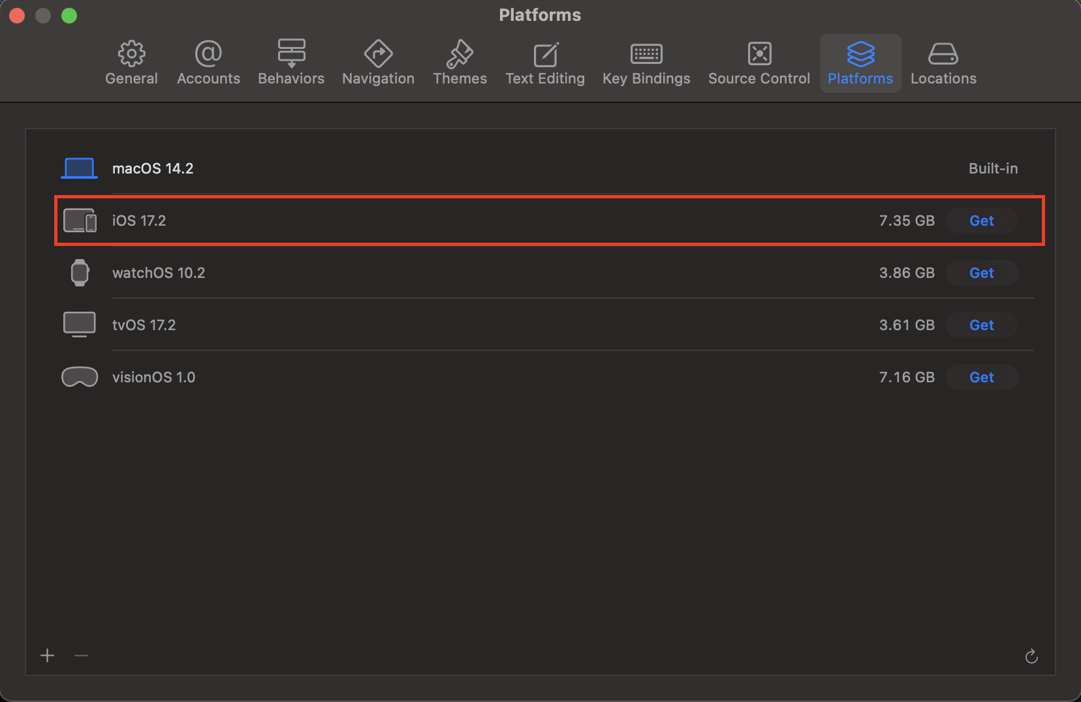Click the iOS devices icon

80,221
